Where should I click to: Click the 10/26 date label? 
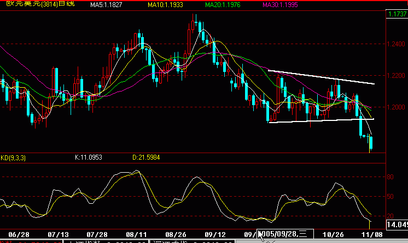tap(333, 235)
